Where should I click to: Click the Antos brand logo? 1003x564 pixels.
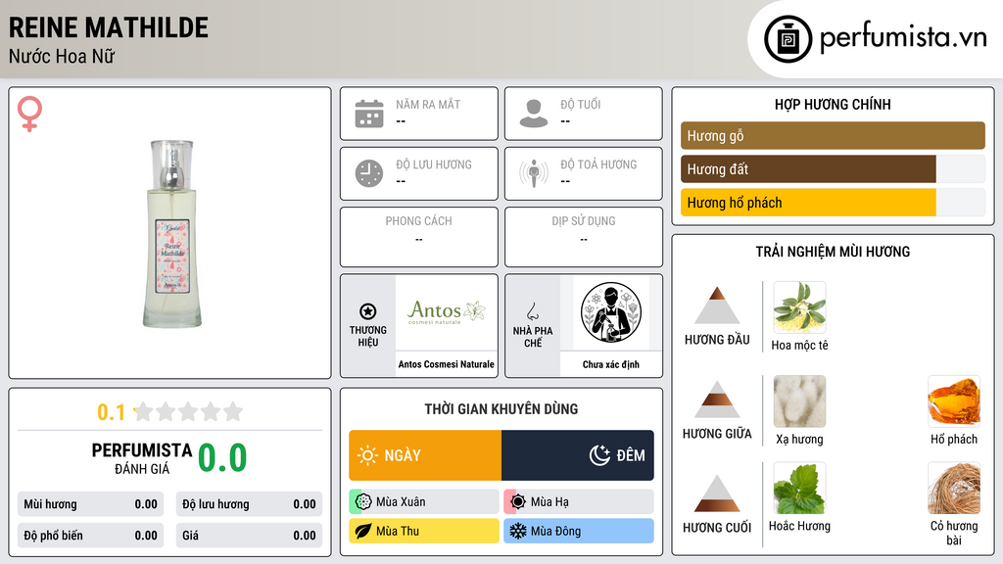click(x=447, y=312)
